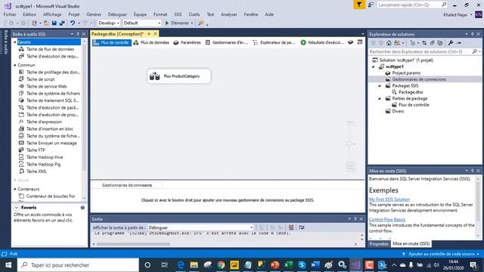
Task: Toggle auto-hide pin on Explorateur de solutions
Action: 472,34
